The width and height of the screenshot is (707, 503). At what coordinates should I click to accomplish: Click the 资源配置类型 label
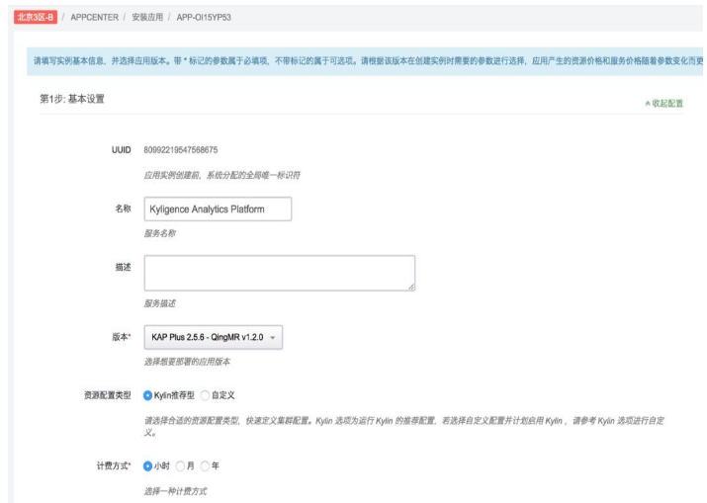[x=108, y=395]
